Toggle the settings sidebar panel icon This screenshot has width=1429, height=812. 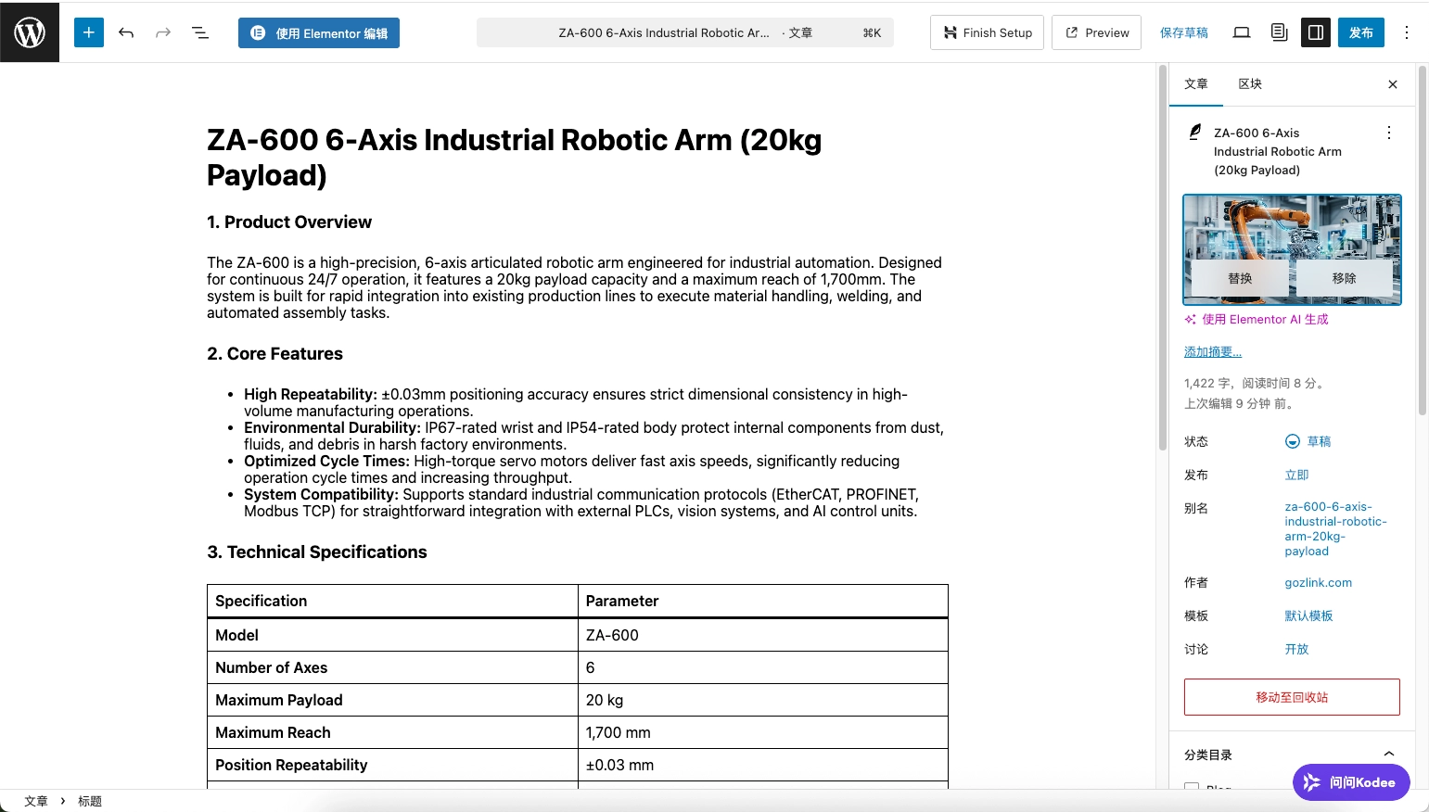coord(1316,32)
